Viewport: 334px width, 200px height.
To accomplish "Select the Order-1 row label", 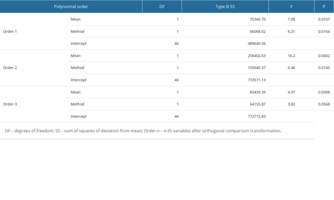I will tap(10, 31).
